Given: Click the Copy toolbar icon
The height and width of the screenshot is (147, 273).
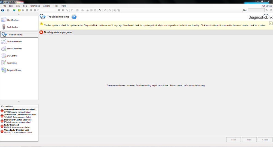Looking at the screenshot, I should coord(91,10).
